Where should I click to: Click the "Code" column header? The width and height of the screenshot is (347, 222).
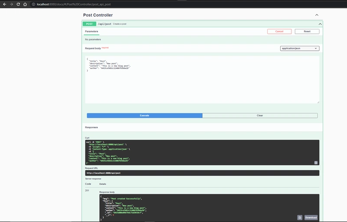(88, 184)
